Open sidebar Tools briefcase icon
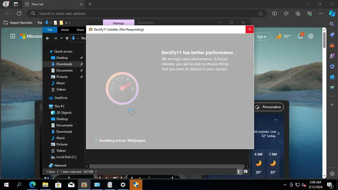This screenshot has height=190, width=338. pyautogui.click(x=332, y=45)
